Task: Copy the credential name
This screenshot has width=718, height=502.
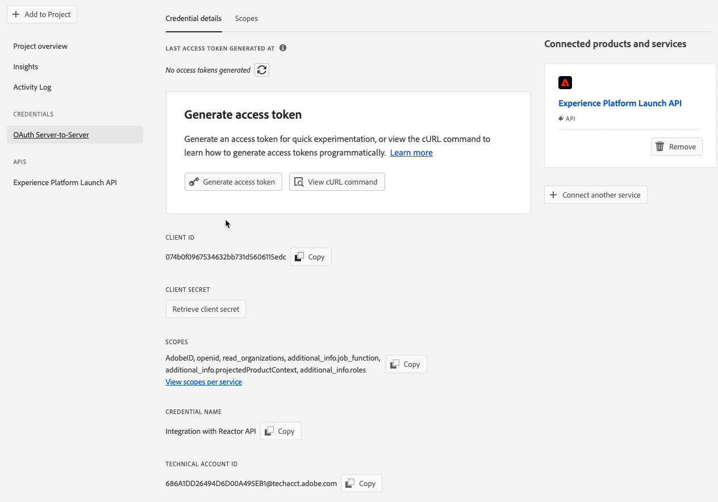Action: pos(281,431)
